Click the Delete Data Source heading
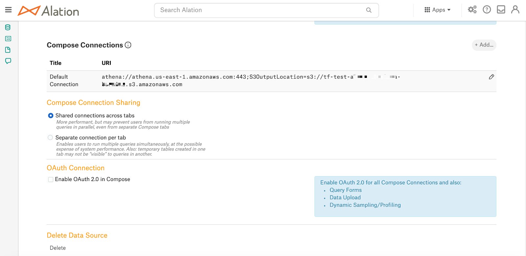The image size is (526, 256). 77,235
